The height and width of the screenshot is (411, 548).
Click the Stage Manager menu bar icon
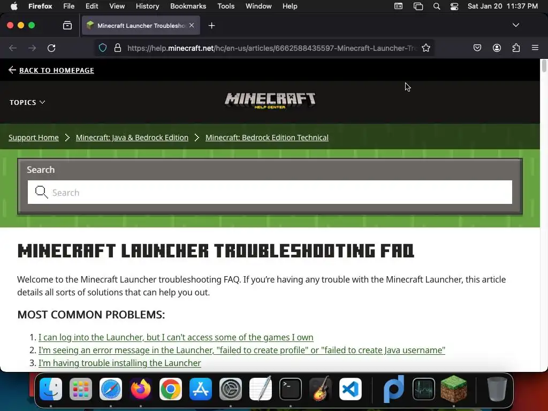click(x=418, y=6)
